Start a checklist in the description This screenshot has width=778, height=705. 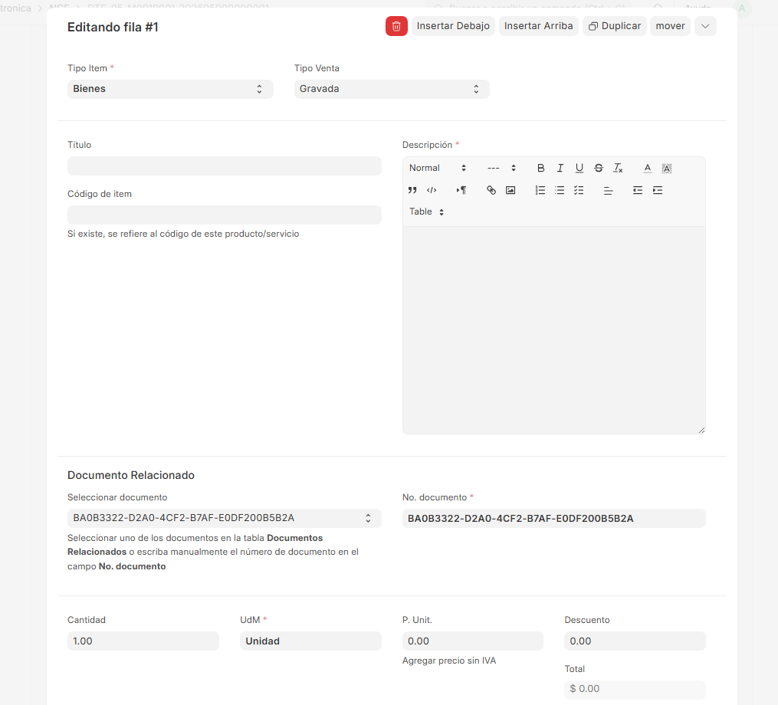pyautogui.click(x=579, y=190)
